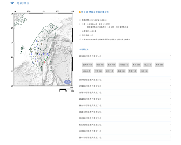Click the red star epicenter on the map
The image size is (181, 145).
click(44, 62)
